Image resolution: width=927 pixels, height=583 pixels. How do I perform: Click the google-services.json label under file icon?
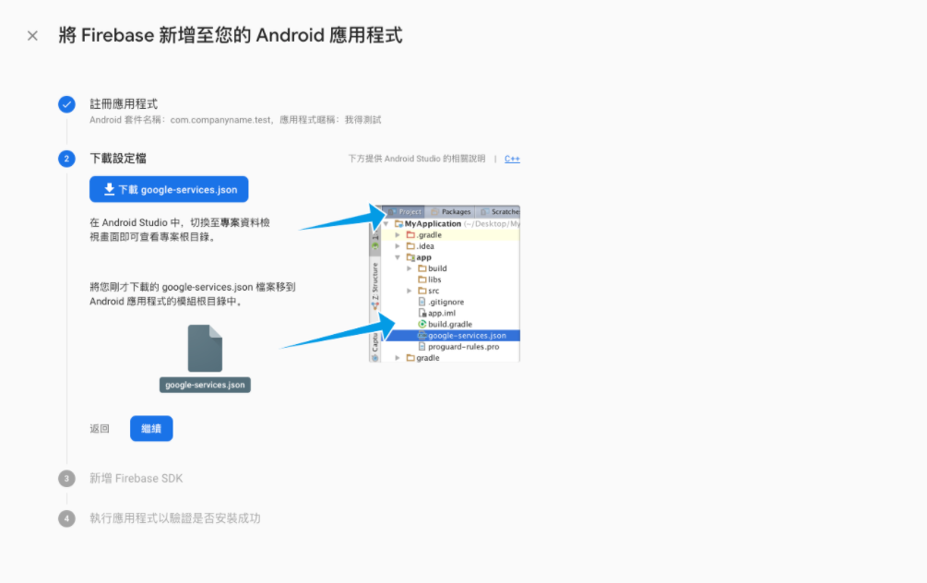(x=205, y=385)
